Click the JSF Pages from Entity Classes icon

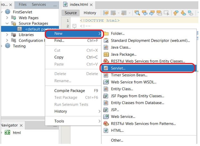coord(106,96)
